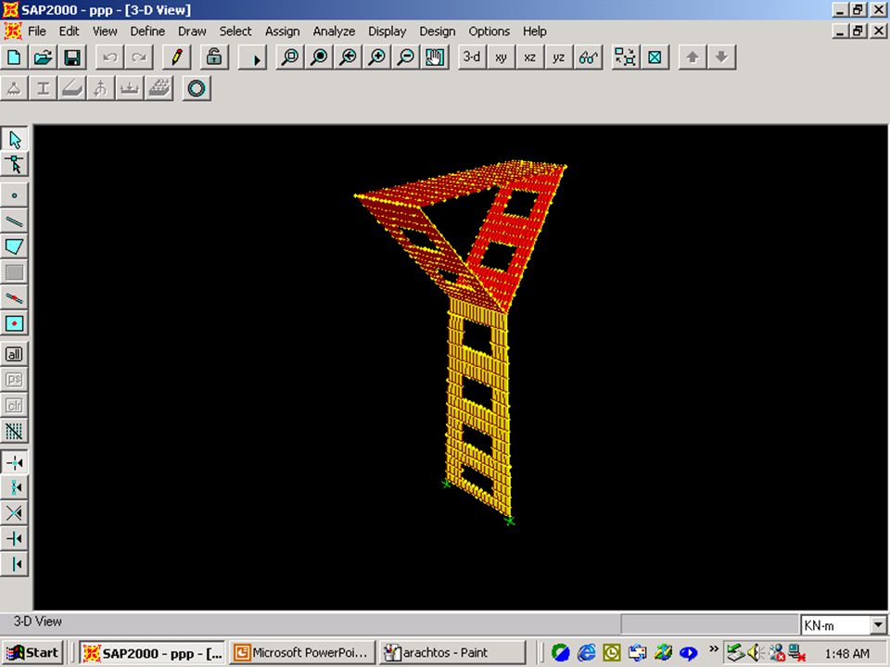Open the Analyze menu
This screenshot has width=890, height=667.
(335, 31)
